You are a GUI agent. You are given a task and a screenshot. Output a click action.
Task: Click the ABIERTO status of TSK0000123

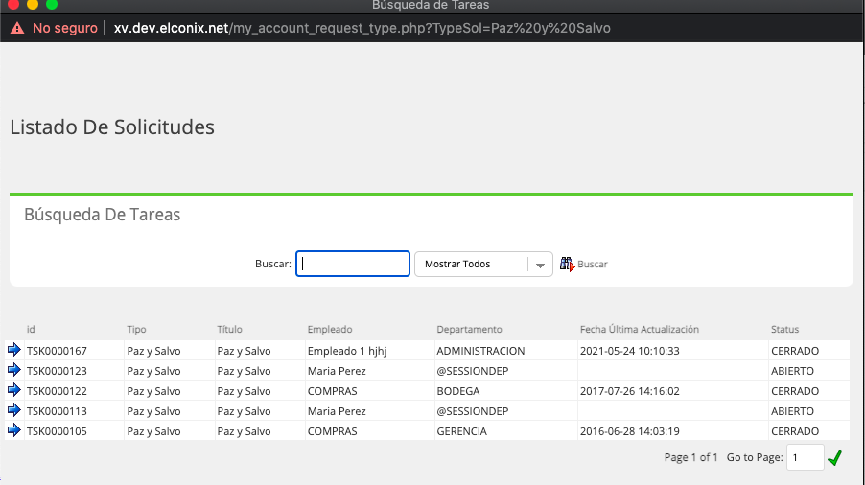[x=792, y=371]
